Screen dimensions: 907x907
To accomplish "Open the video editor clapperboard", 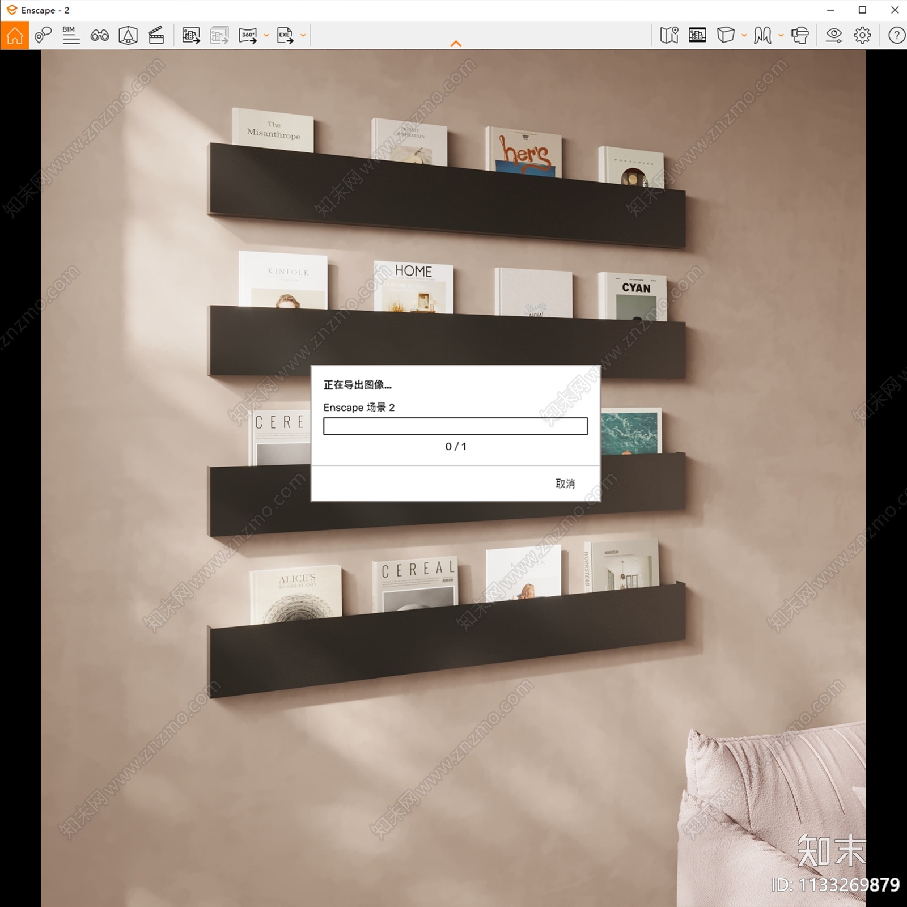I will pos(156,35).
